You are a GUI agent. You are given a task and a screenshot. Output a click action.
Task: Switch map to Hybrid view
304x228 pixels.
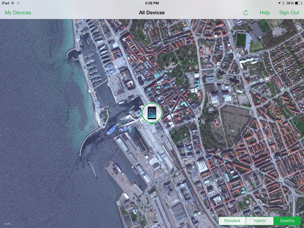[x=260, y=221]
